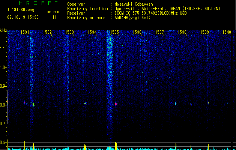Click the 0.9 frequency axis label
Image resolution: width=236 pixels, height=150 pixels.
3,86
